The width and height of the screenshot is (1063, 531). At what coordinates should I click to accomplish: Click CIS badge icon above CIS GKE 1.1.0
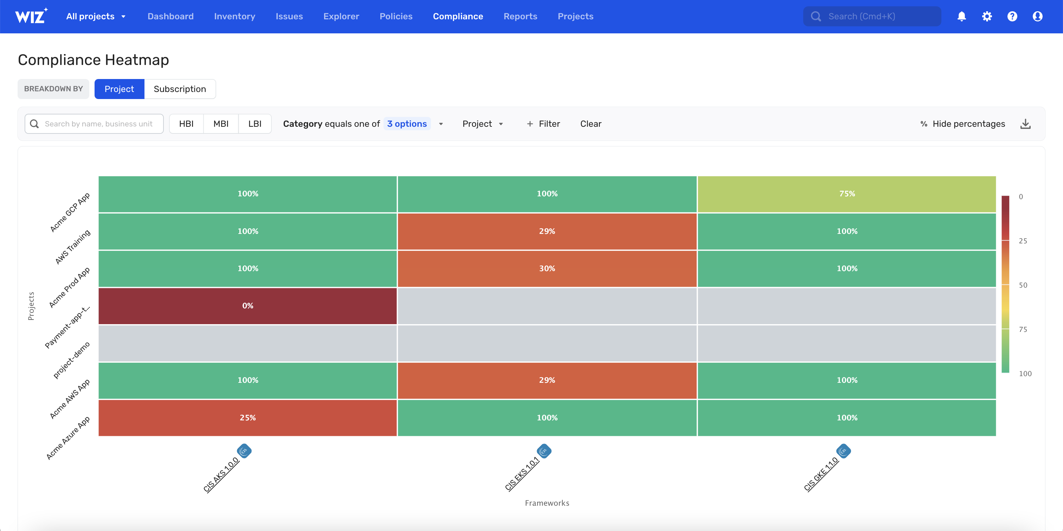(843, 451)
